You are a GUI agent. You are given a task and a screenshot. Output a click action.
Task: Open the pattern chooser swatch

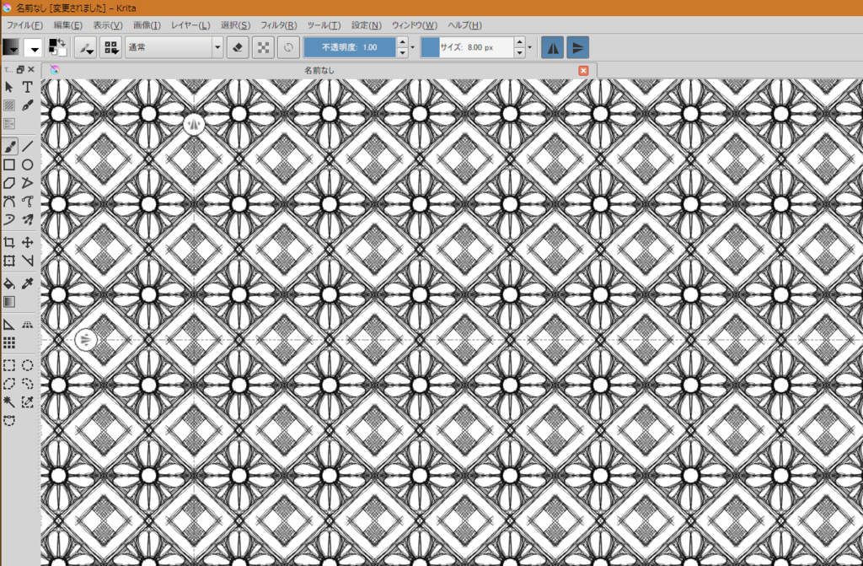click(33, 47)
